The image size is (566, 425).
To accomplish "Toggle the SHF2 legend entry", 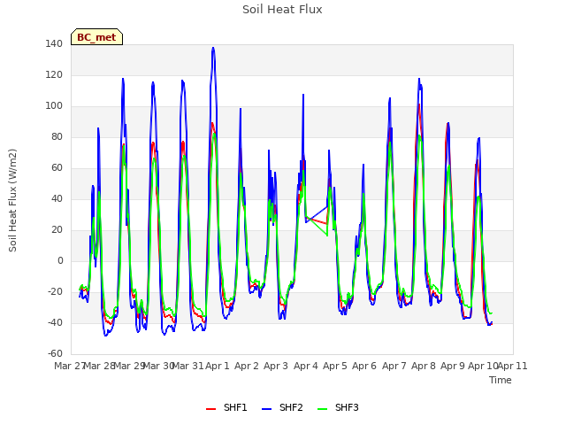I will pyautogui.click(x=282, y=407).
